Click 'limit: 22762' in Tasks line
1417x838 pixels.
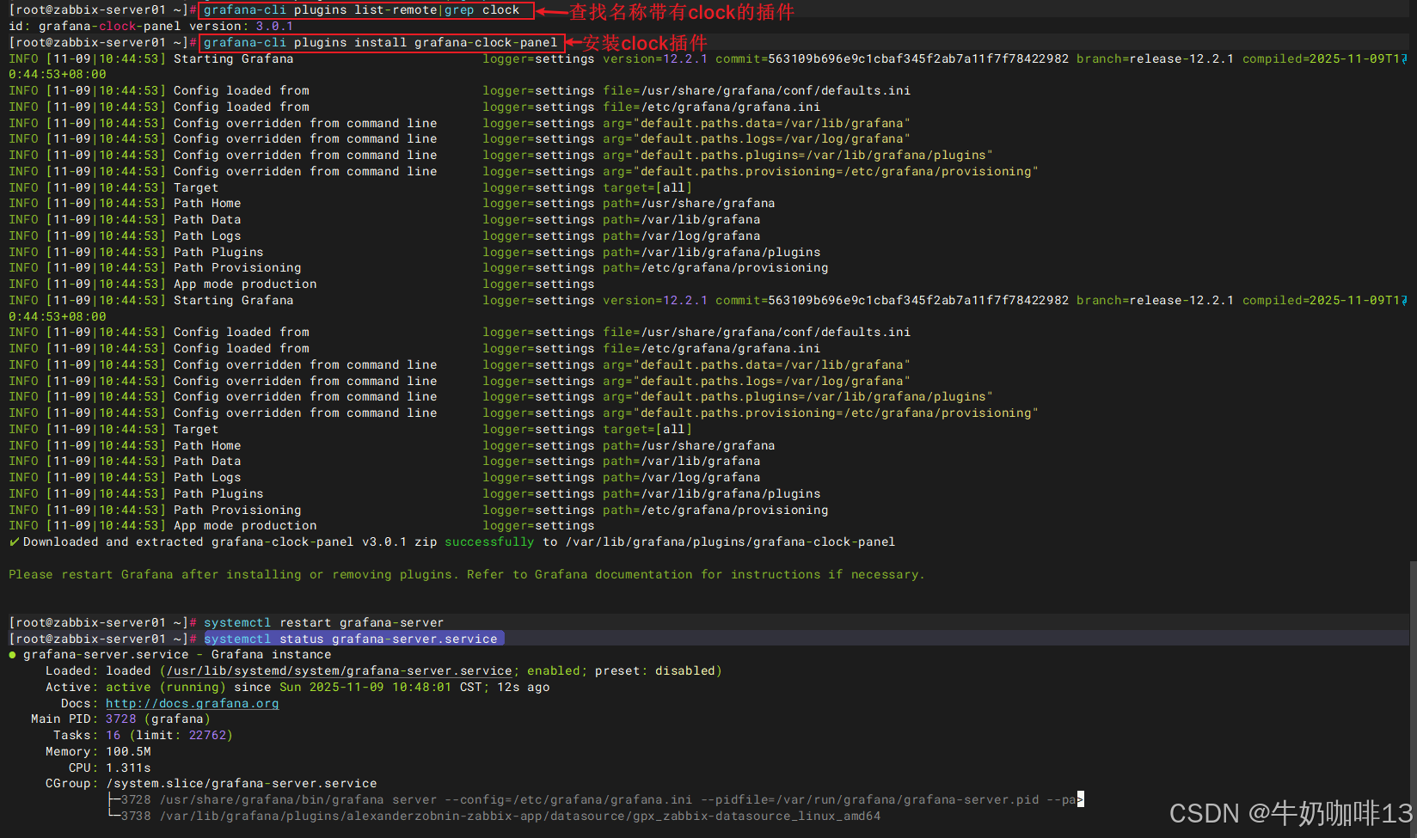coord(181,735)
